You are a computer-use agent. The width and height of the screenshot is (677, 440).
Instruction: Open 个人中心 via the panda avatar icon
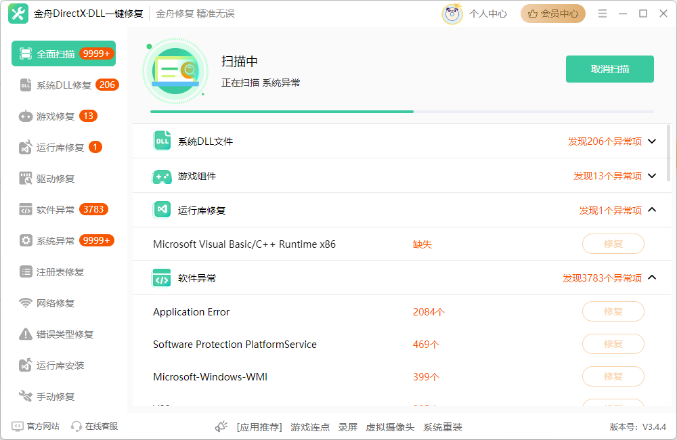(x=452, y=13)
